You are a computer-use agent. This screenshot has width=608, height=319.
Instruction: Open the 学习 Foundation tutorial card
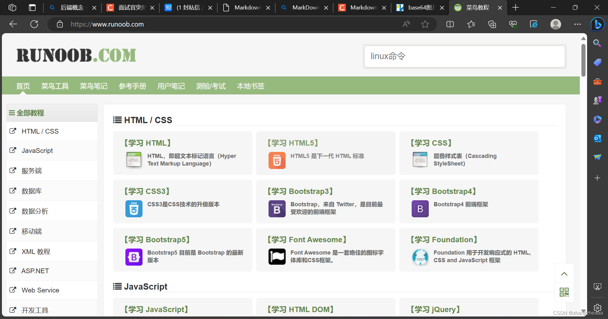point(469,250)
